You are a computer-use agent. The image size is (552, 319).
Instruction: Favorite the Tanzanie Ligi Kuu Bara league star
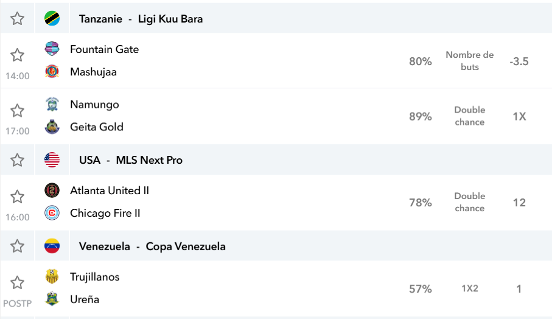pyautogui.click(x=17, y=18)
